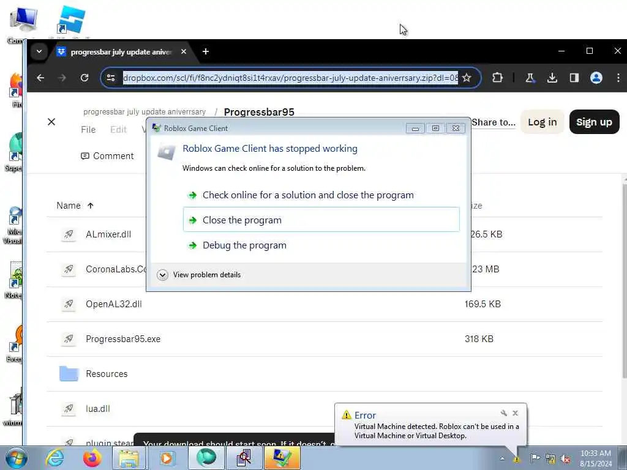Open the File menu in Dropbox
Screen dimensions: 627x470
click(88, 130)
